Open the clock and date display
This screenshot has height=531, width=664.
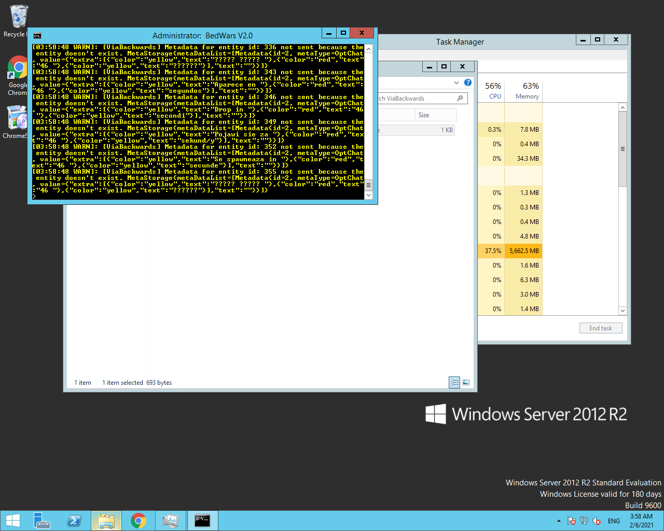(x=641, y=521)
